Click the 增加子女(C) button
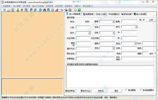This screenshot has height=100, width=158. coord(86,91)
